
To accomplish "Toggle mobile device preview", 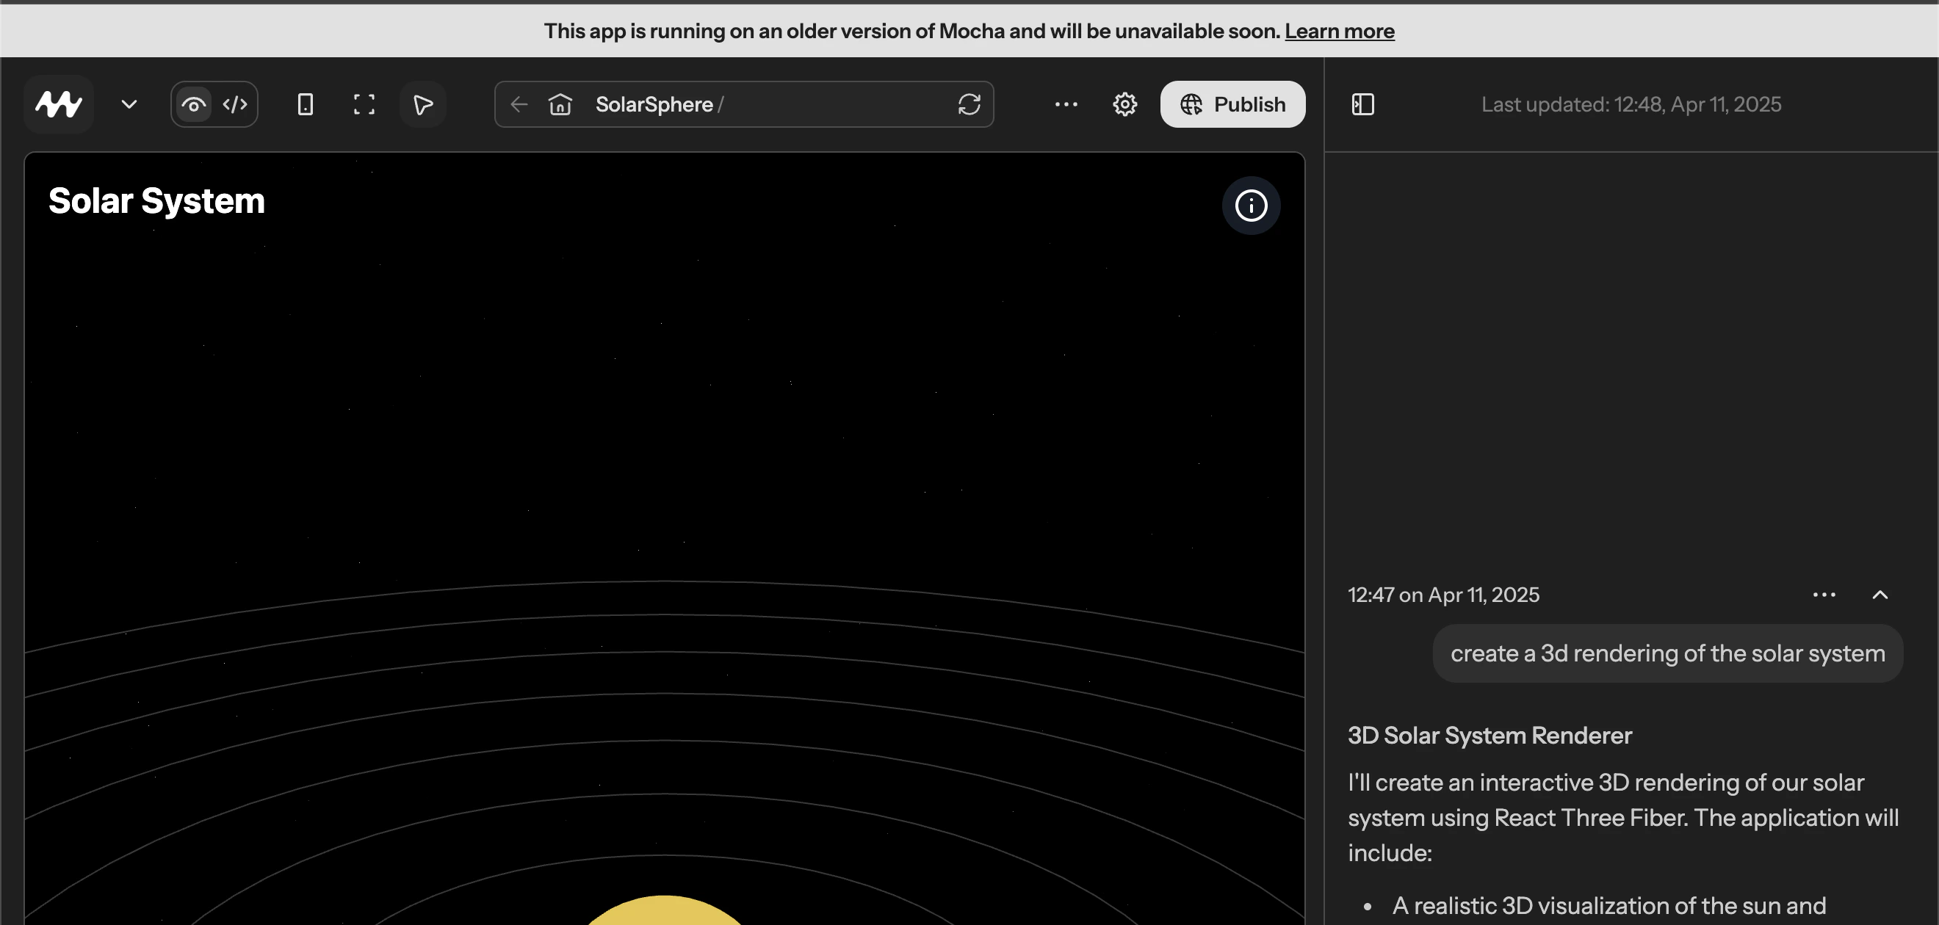I will [x=305, y=104].
